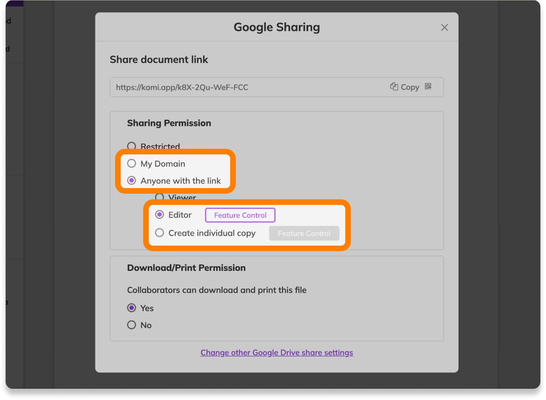Click disabled Feature Control for individual copy
Image resolution: width=546 pixels, height=400 pixels.
pyautogui.click(x=304, y=233)
